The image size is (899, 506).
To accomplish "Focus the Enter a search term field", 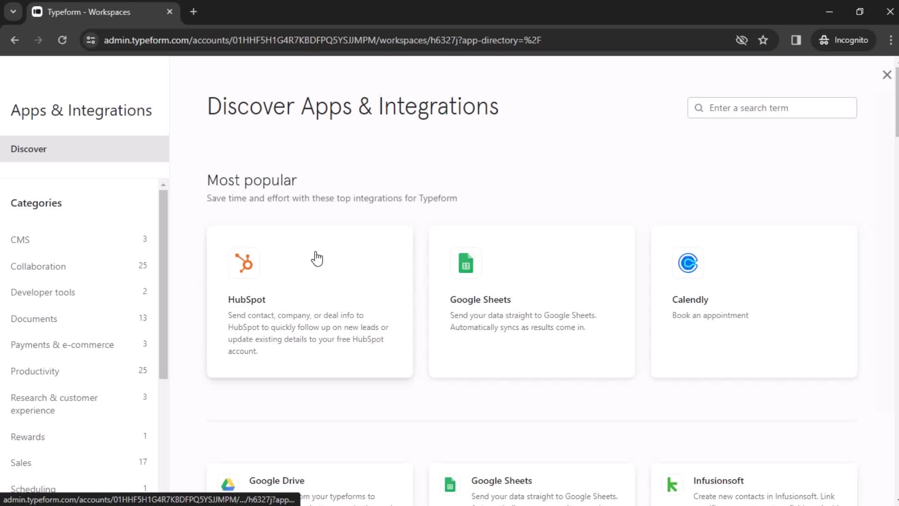I will coord(772,108).
